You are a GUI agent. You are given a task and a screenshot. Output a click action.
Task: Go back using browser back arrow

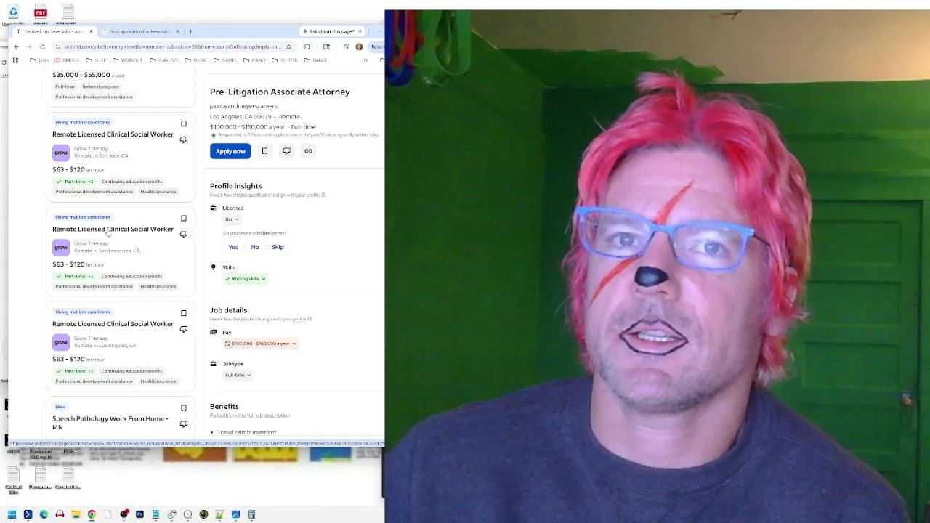point(16,46)
